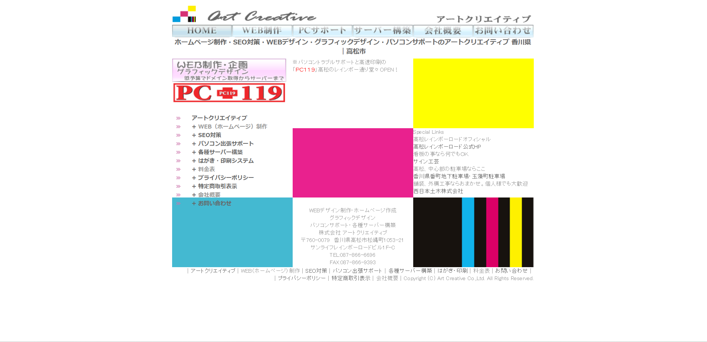The width and height of the screenshot is (707, 342).
Task: Click the magenta color block
Action: tap(352, 163)
